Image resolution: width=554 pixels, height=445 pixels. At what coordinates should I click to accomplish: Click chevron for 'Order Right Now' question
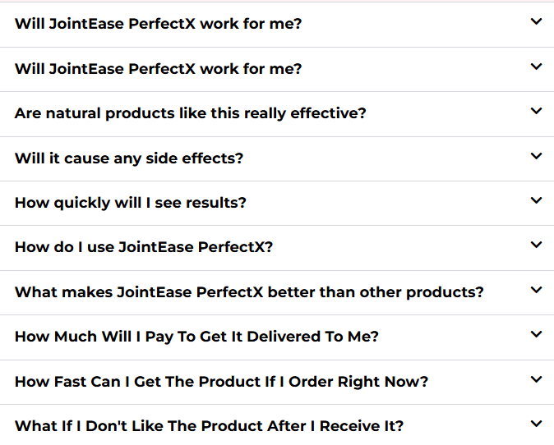[537, 379]
